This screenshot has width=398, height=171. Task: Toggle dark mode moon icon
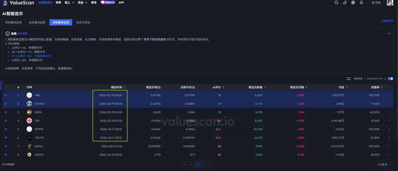[345, 3]
